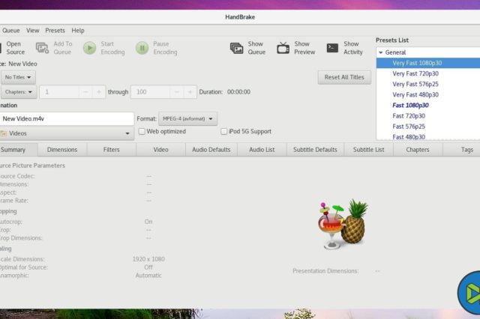Switch to the Video tab
Image resolution: width=480 pixels, height=319 pixels.
point(160,150)
